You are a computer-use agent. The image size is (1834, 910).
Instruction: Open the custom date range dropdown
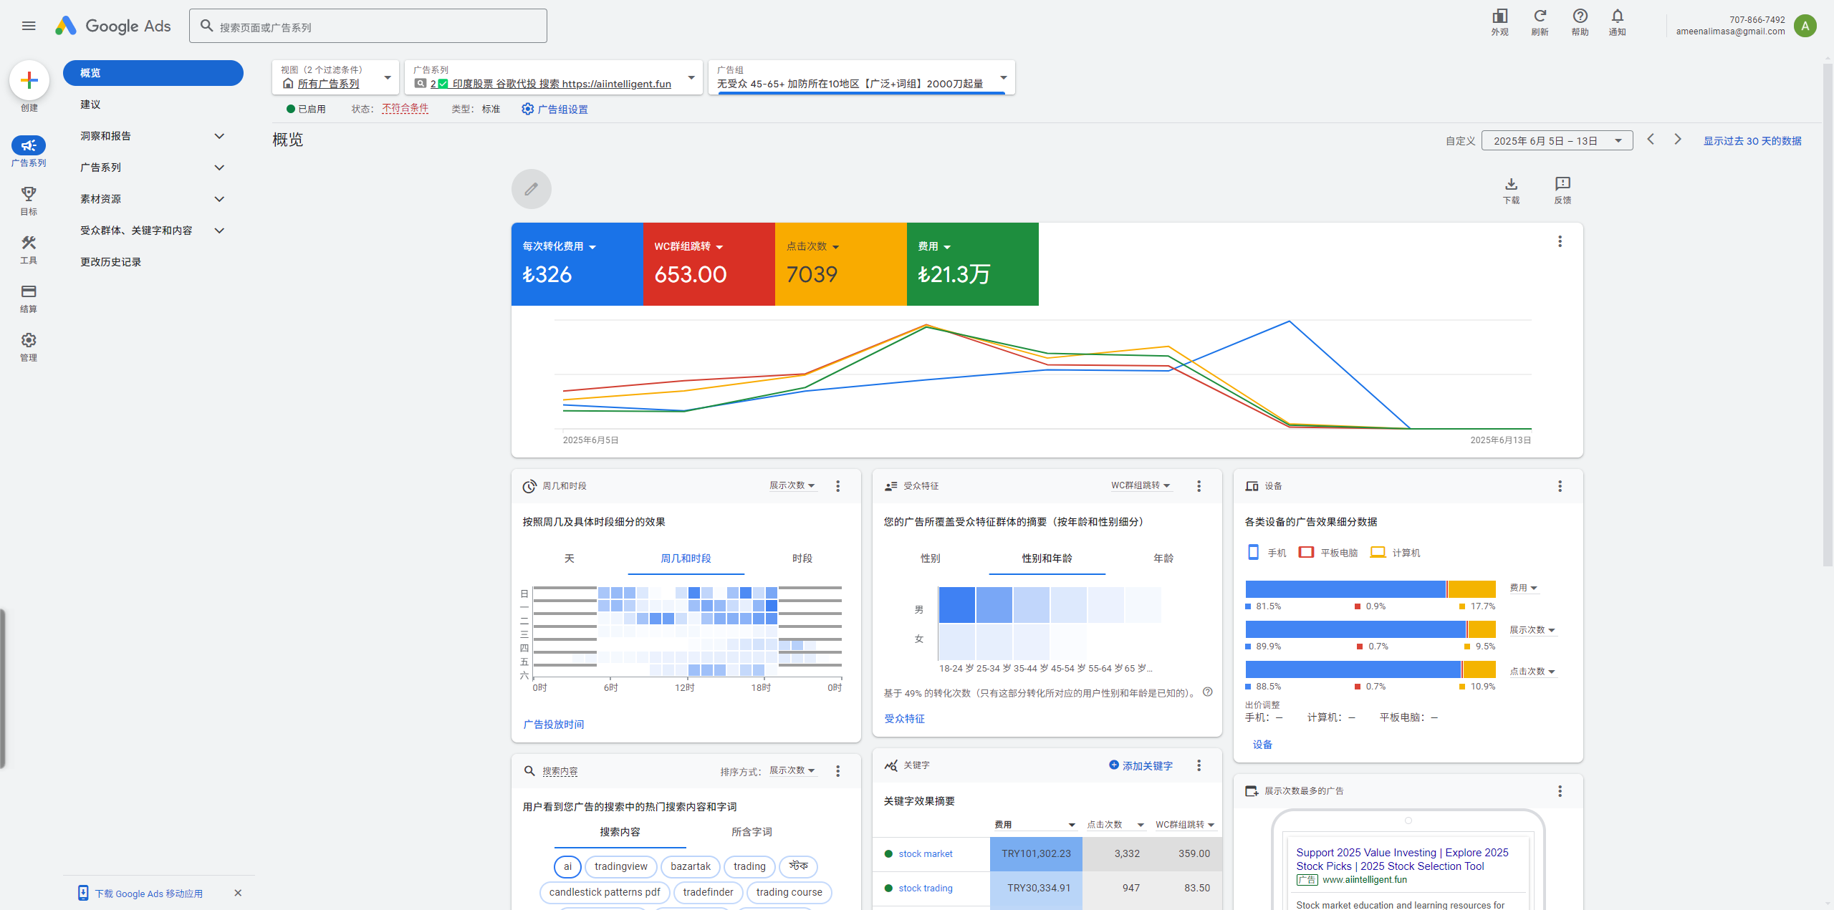click(x=1556, y=141)
